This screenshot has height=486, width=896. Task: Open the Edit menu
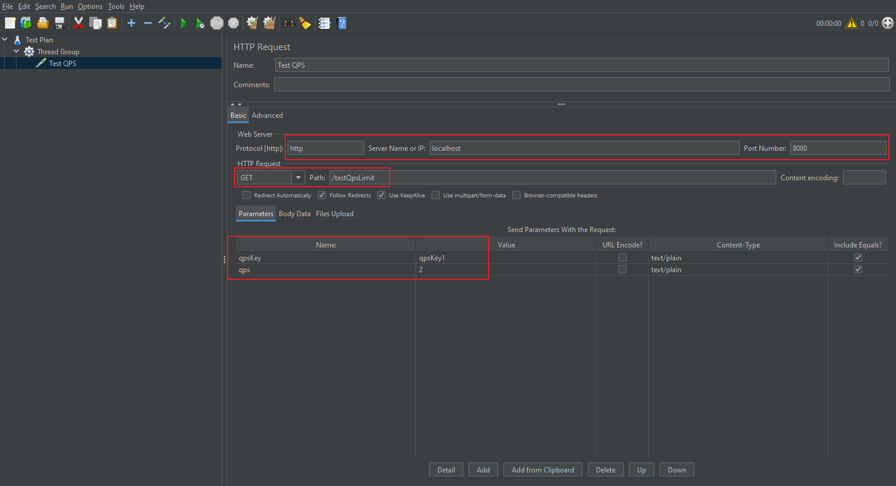24,6
